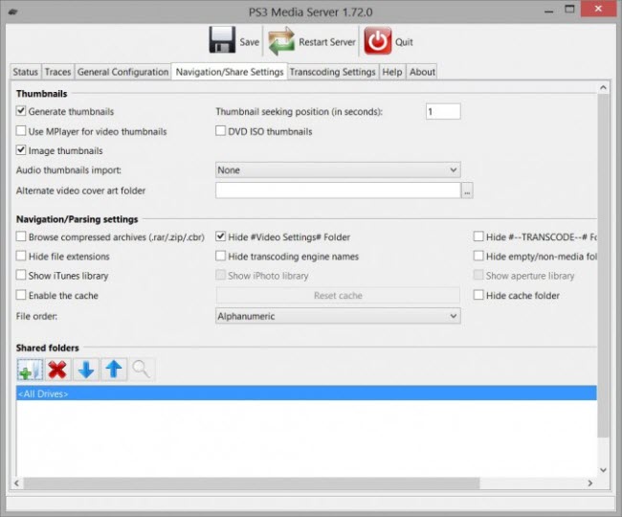
Task: Browse for alternate cover art folder
Action: pyautogui.click(x=467, y=191)
